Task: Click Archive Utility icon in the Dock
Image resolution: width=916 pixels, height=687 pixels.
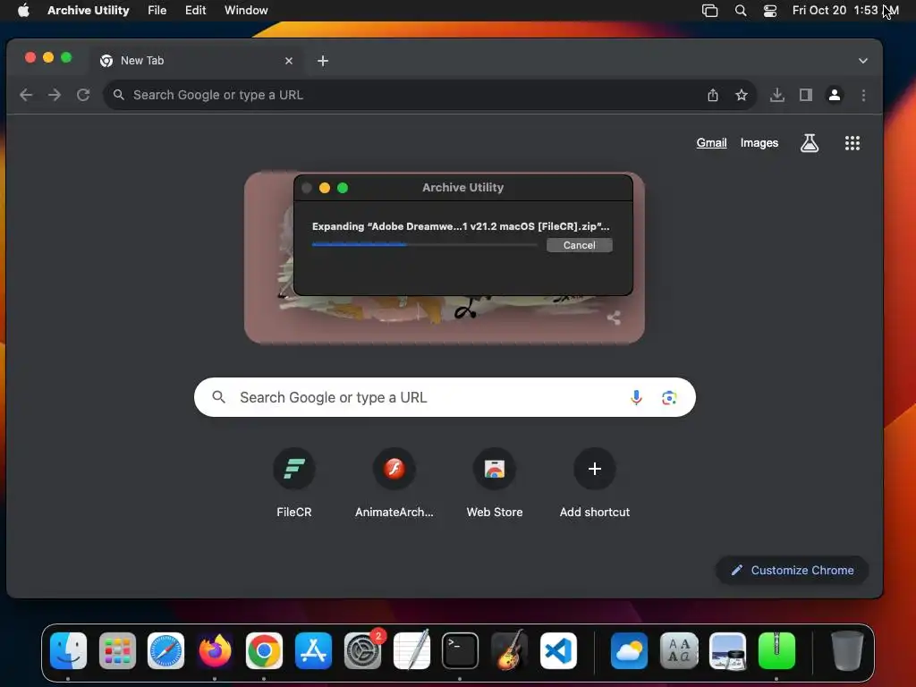Action: (x=776, y=651)
